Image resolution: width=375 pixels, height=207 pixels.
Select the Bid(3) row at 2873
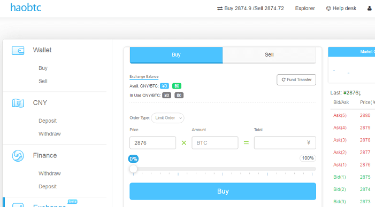pos(353,202)
